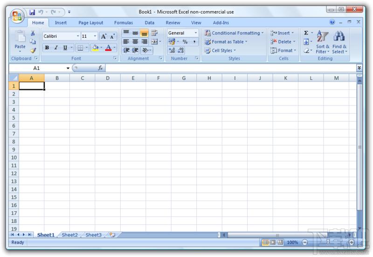Toggle Bottom Align button
The width and height of the screenshot is (373, 257).
(x=144, y=33)
